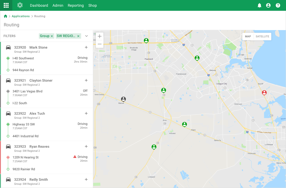The height and width of the screenshot is (188, 286).
Task: Click origin point icon for Highway 33 SW
Action: (x=8, y=124)
